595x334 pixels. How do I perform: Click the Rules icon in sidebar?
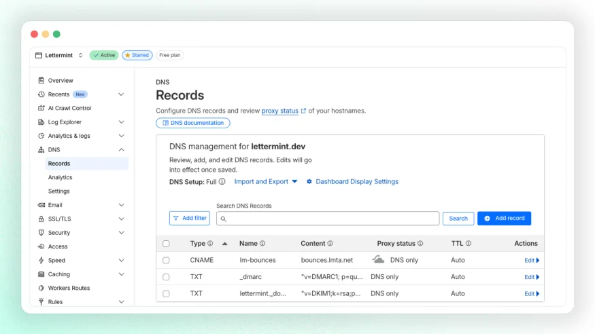[41, 302]
